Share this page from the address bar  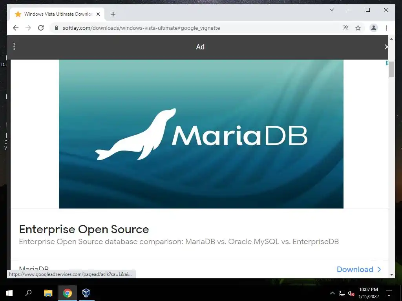345,28
